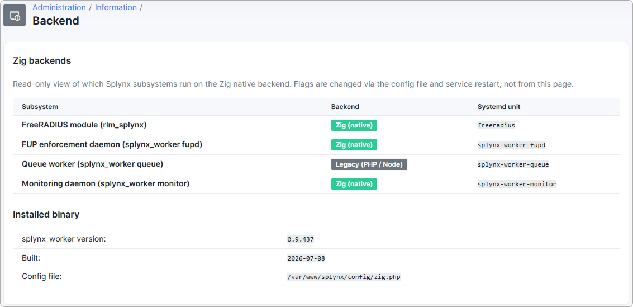Click the Backend column header

(345, 107)
